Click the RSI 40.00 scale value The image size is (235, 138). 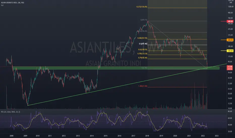point(230,125)
